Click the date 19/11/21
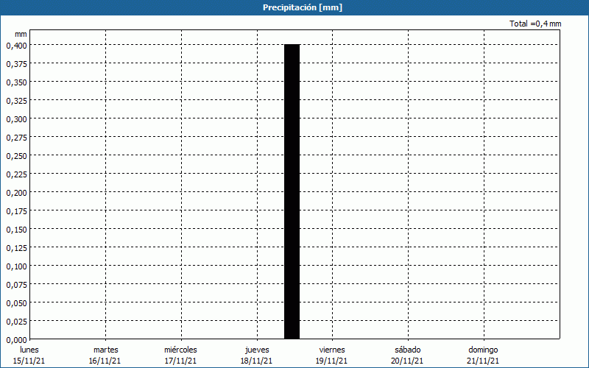Viewport: 589px width, 368px height. point(332,361)
